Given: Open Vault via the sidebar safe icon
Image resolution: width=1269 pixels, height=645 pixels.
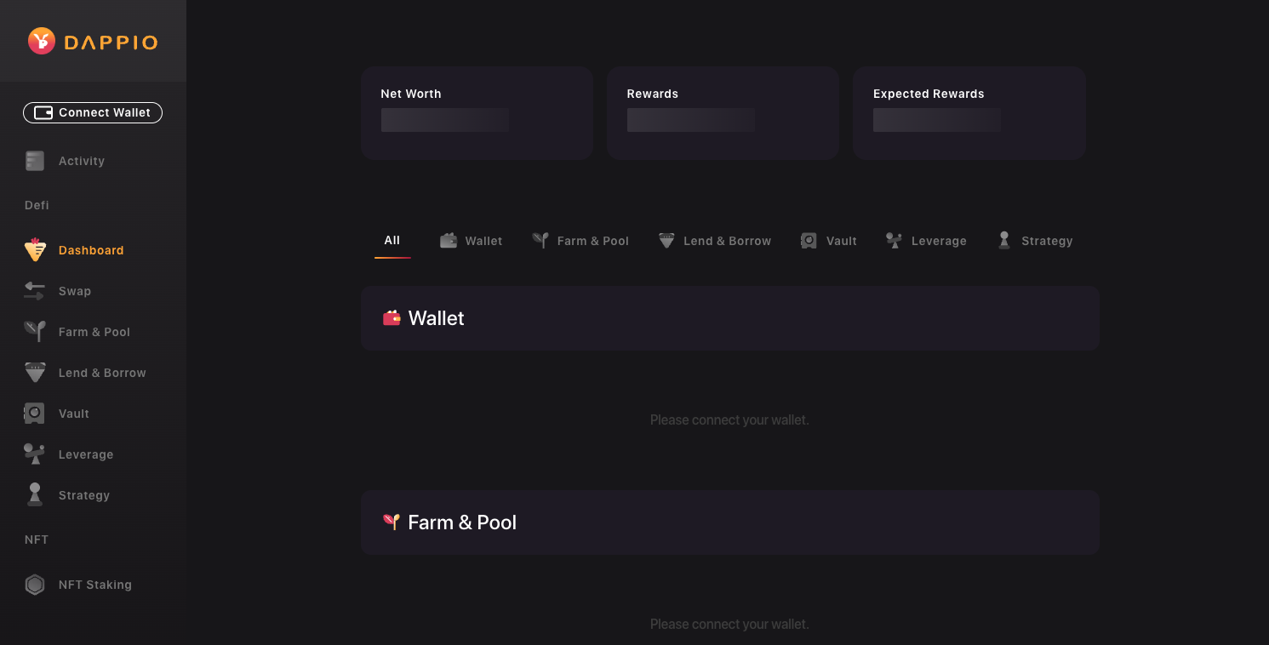Looking at the screenshot, I should 35,414.
